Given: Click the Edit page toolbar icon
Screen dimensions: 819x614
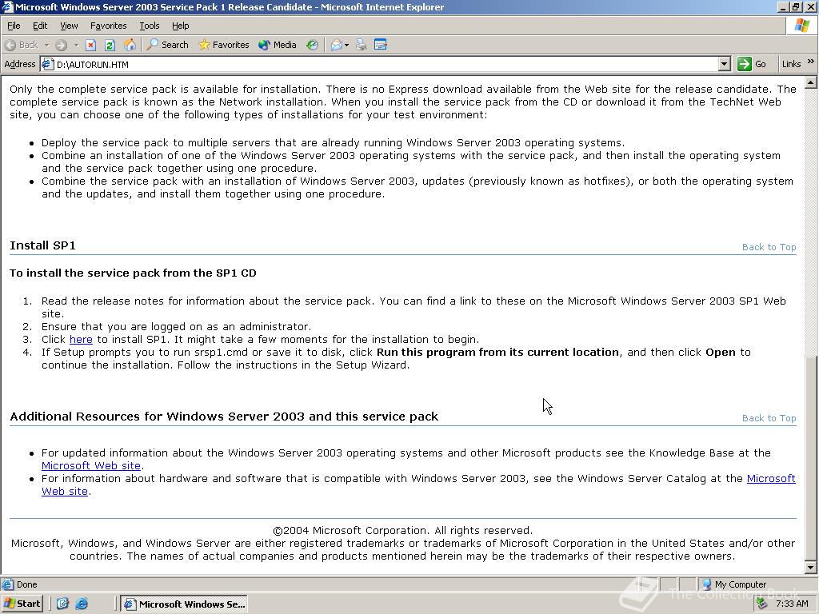Looking at the screenshot, I should click(380, 45).
